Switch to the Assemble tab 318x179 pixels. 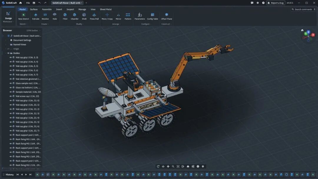click(x=47, y=9)
